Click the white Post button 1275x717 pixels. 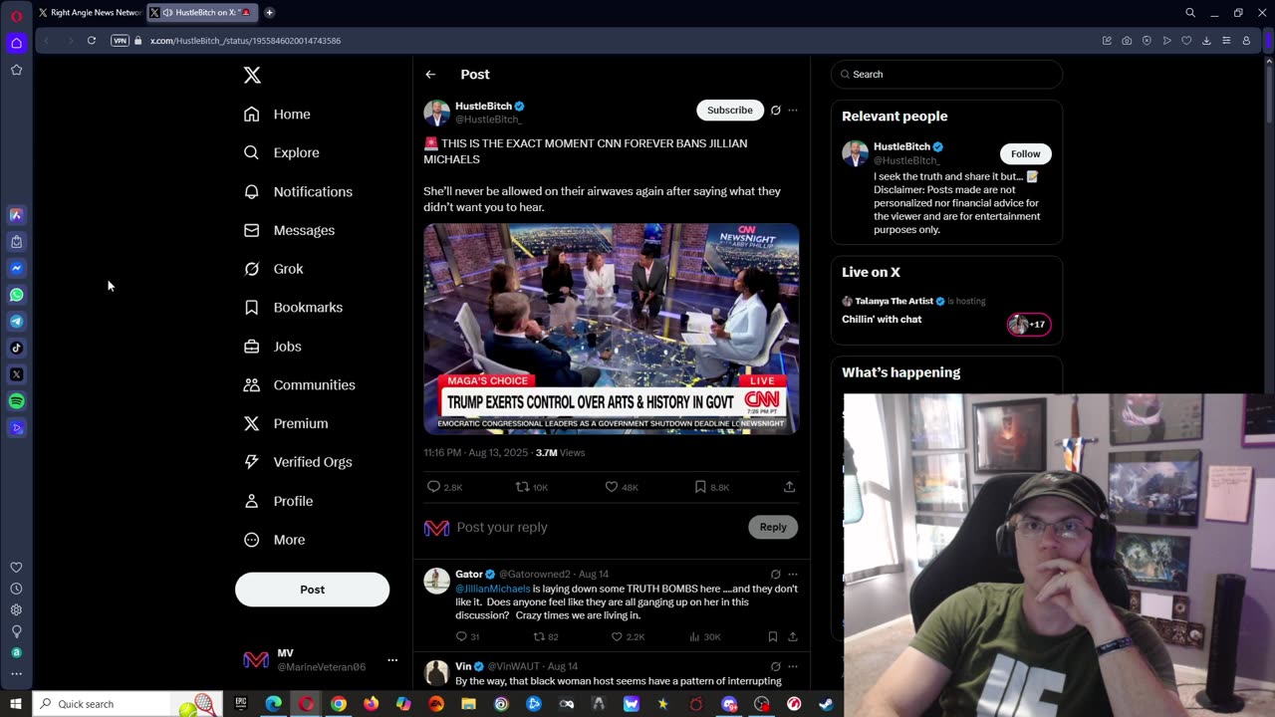tap(312, 590)
